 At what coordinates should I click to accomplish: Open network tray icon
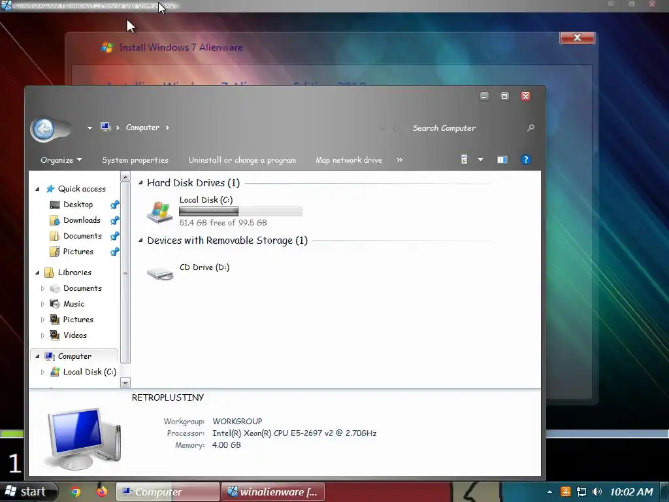point(581,492)
